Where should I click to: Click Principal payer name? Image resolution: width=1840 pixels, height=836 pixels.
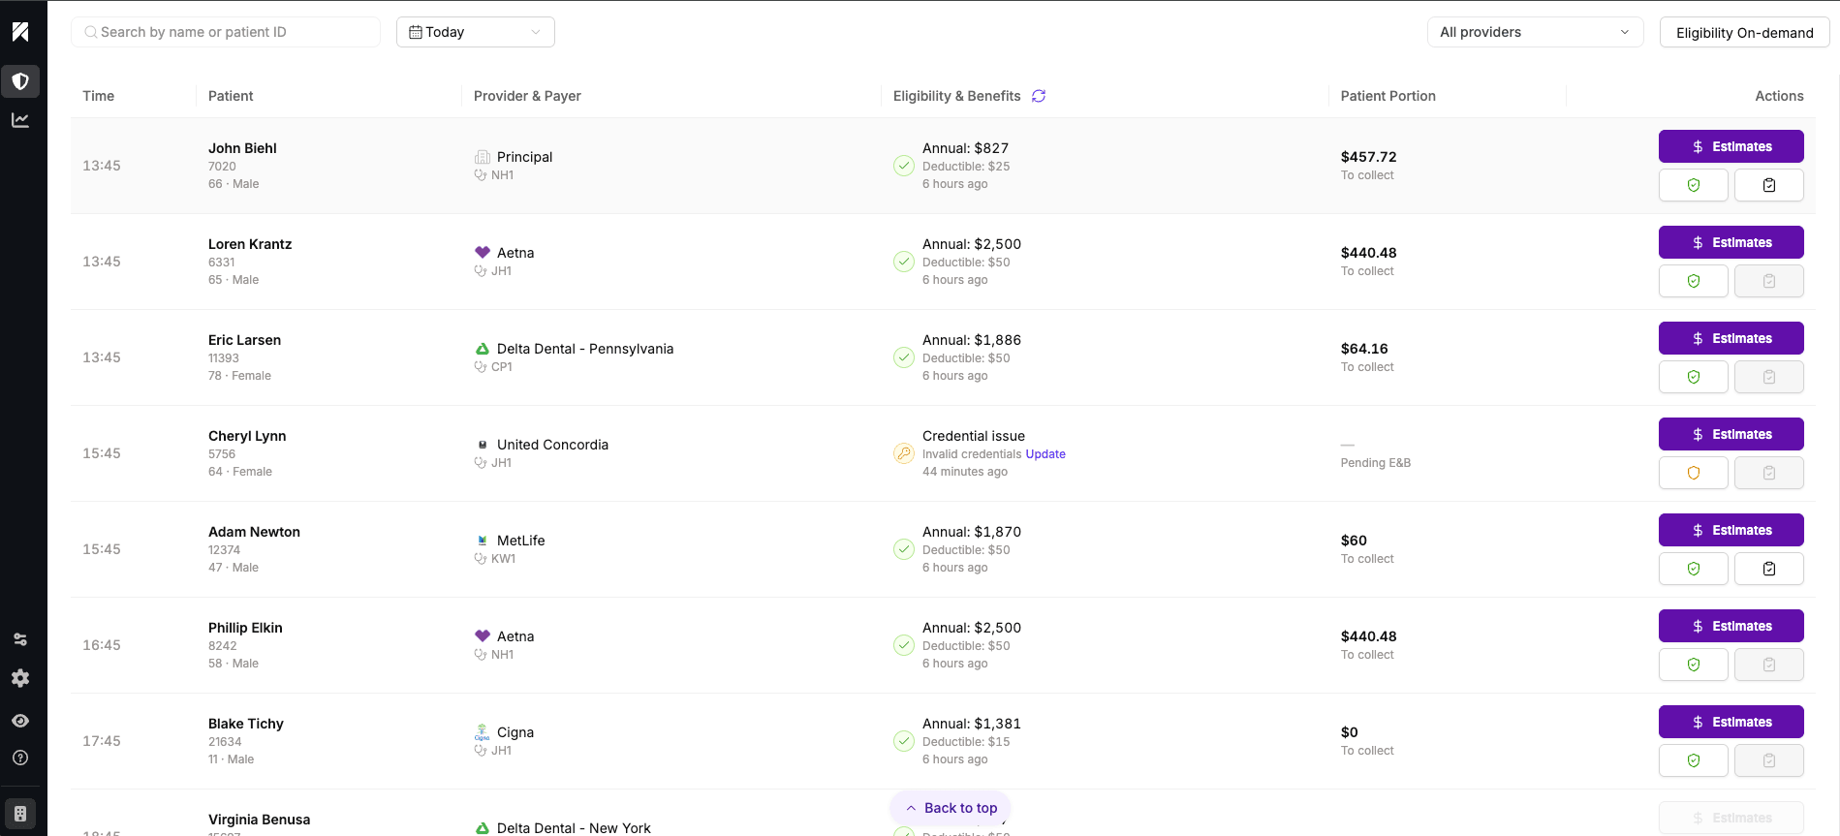point(524,157)
